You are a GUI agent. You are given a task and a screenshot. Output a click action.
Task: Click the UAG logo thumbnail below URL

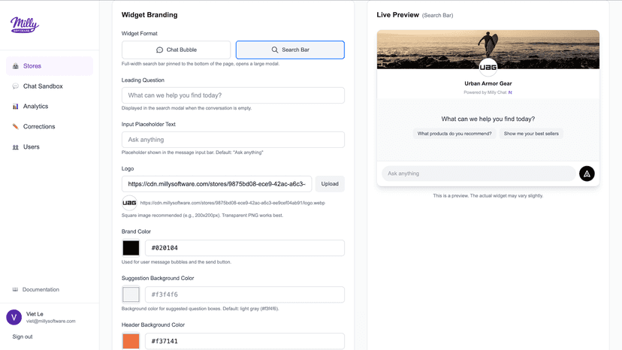129,203
